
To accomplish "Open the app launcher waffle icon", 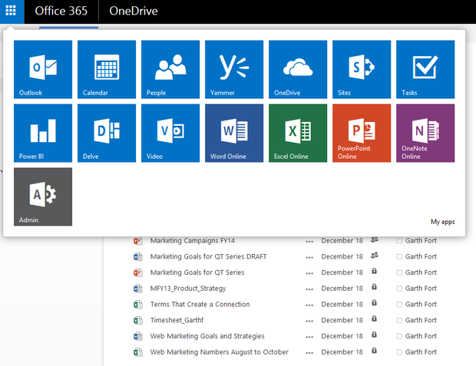I will click(x=11, y=11).
